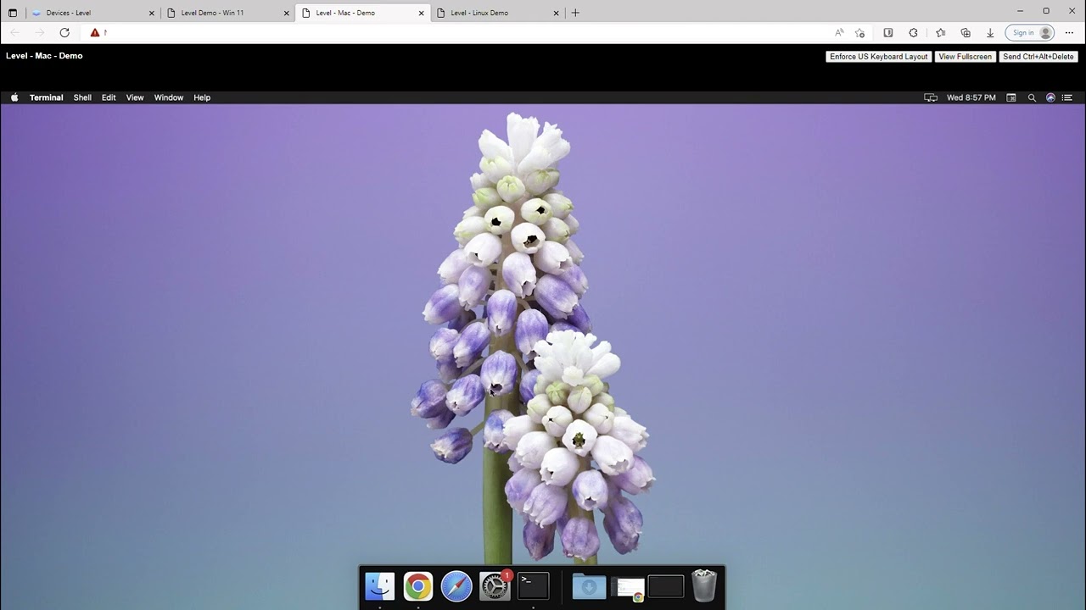Screen dimensions: 1086x610
Task: Open Finder from the Mac dock
Action: (379, 586)
